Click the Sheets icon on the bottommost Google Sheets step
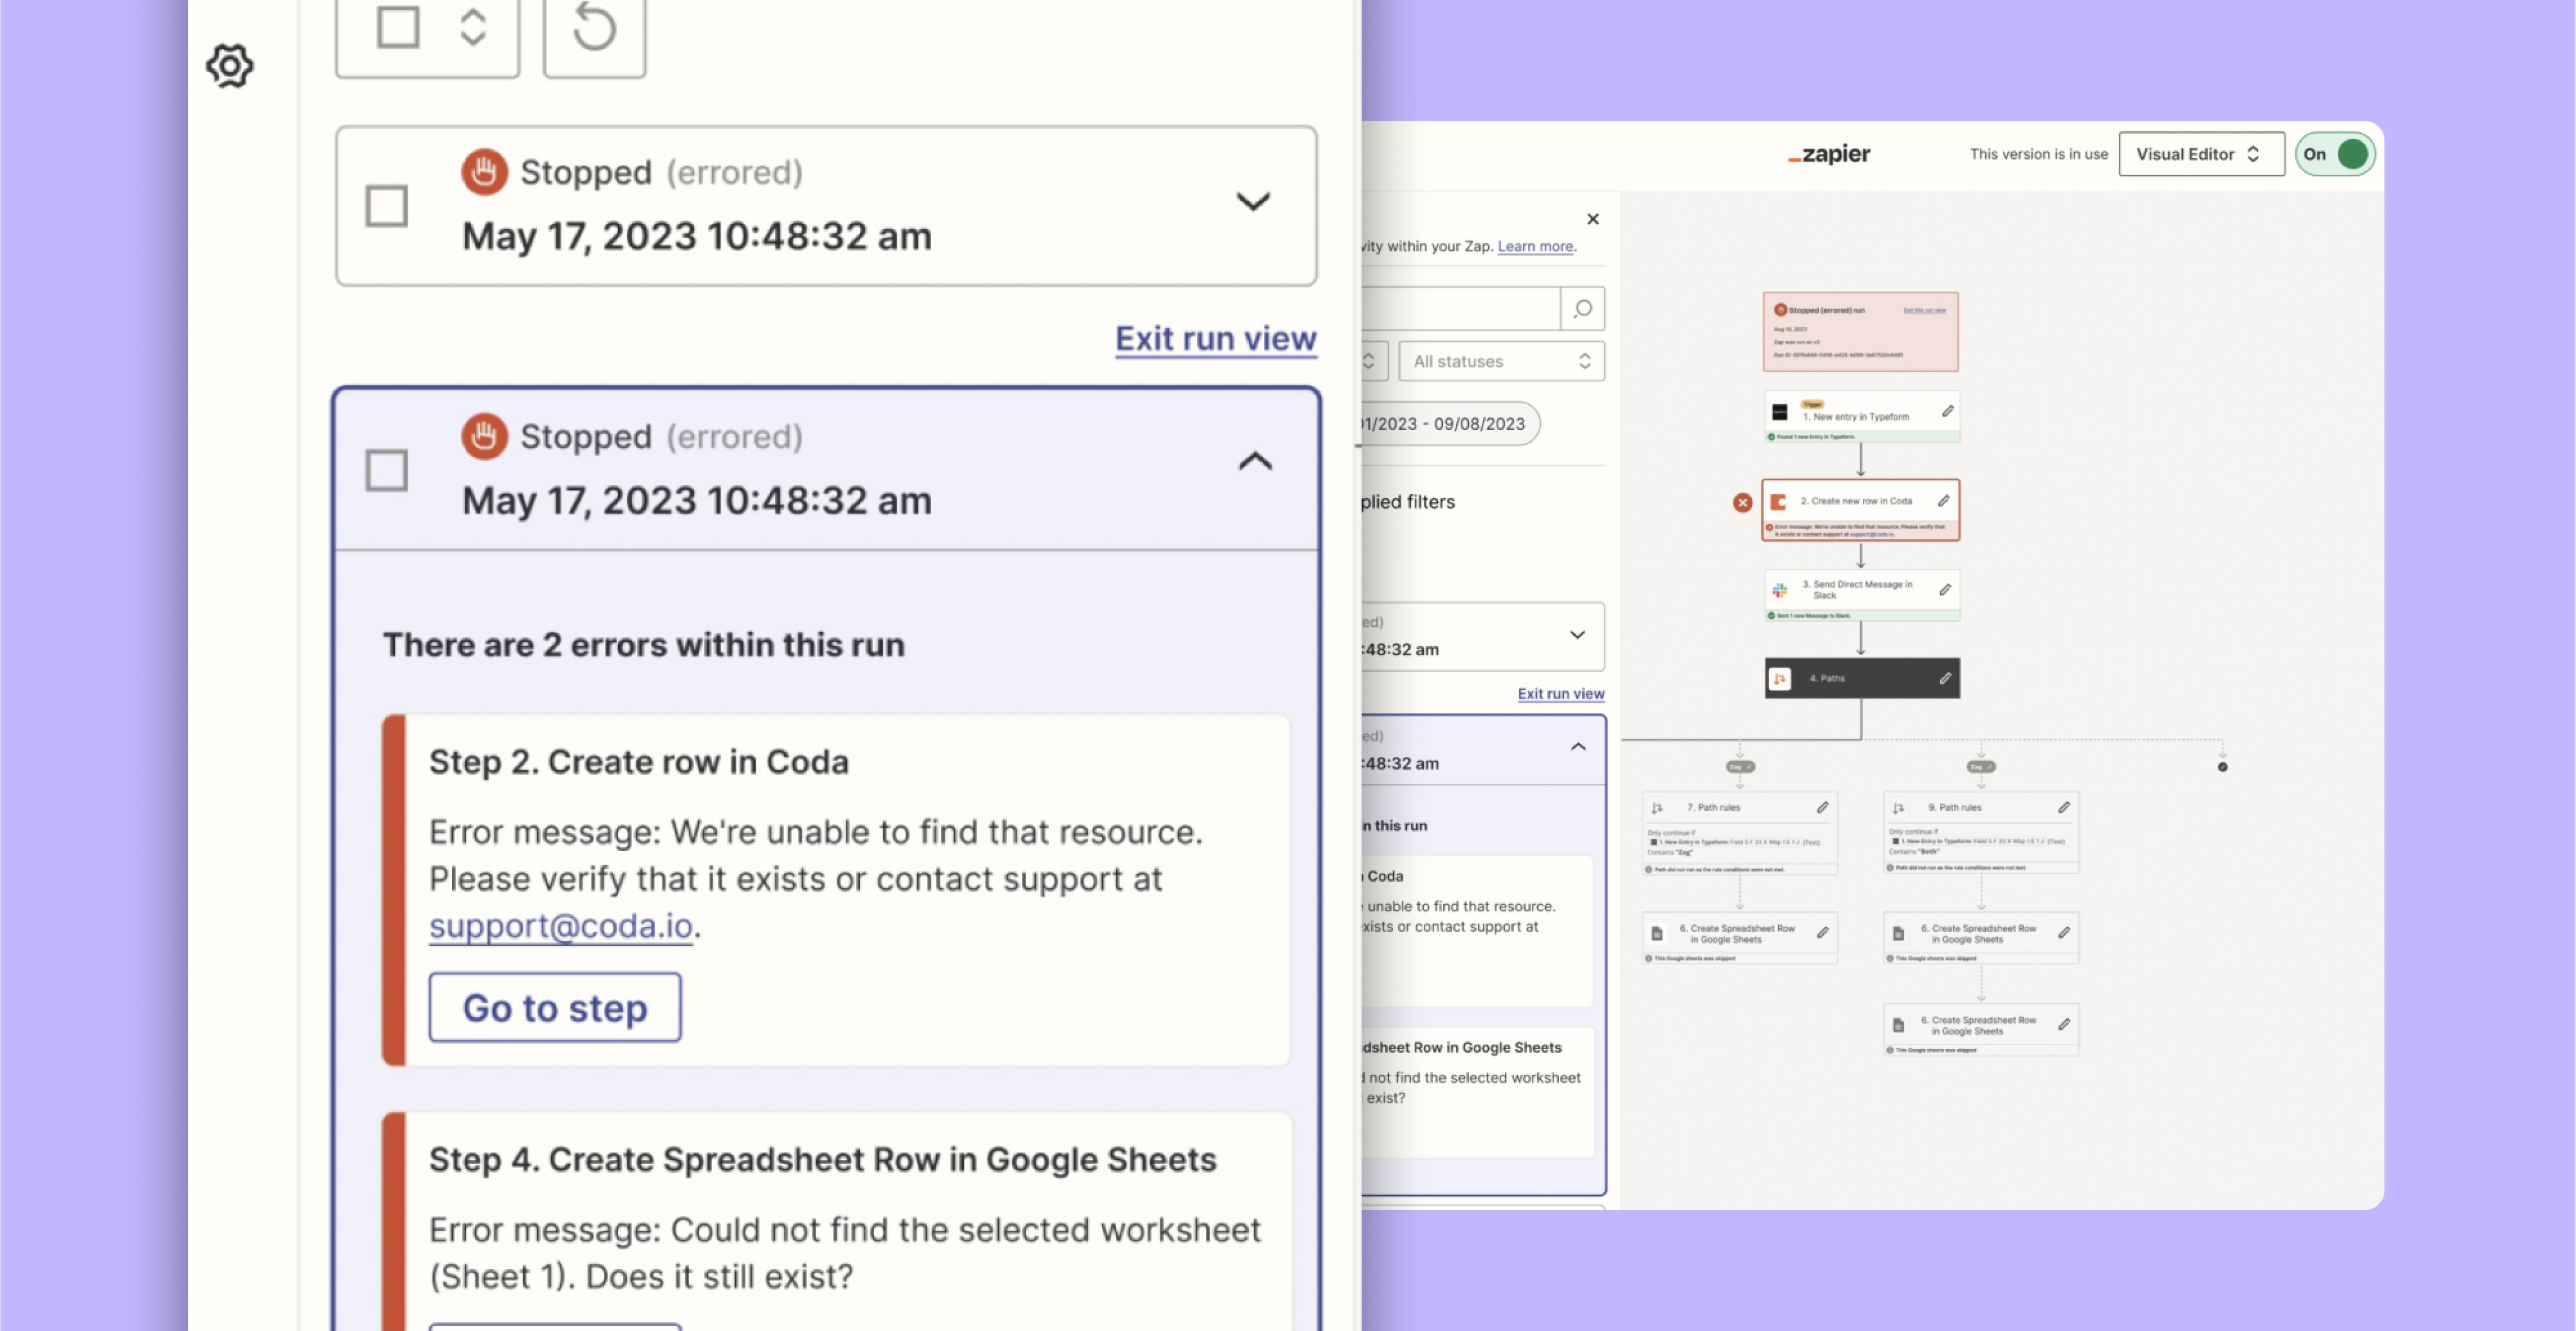 [1898, 1026]
